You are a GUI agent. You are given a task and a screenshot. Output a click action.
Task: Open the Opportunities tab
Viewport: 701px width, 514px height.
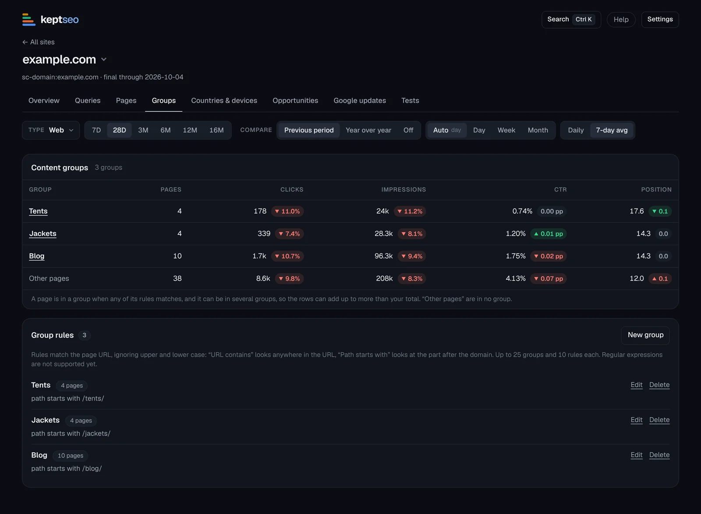295,100
